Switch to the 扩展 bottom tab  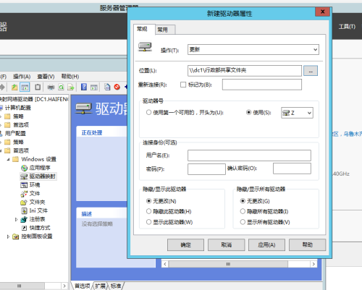(100, 286)
